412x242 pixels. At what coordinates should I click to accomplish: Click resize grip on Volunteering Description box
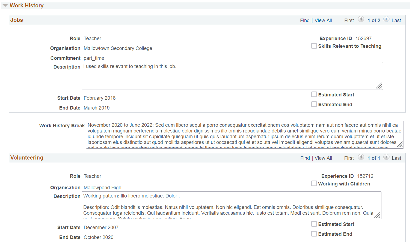coord(378,216)
